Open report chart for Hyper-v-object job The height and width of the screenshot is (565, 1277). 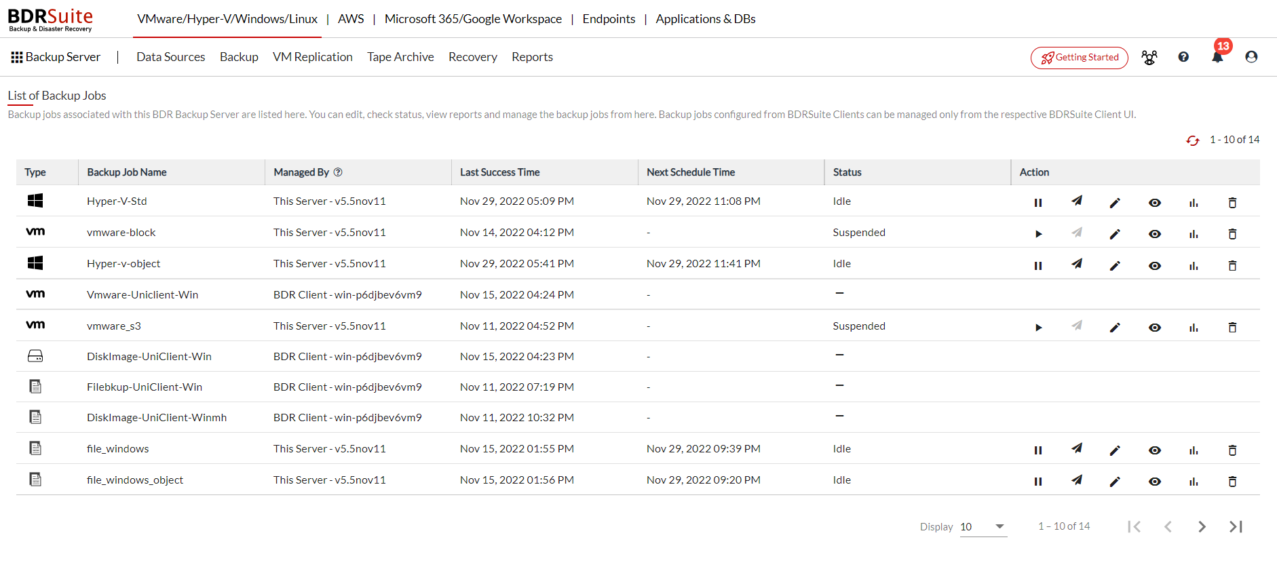1194,266
